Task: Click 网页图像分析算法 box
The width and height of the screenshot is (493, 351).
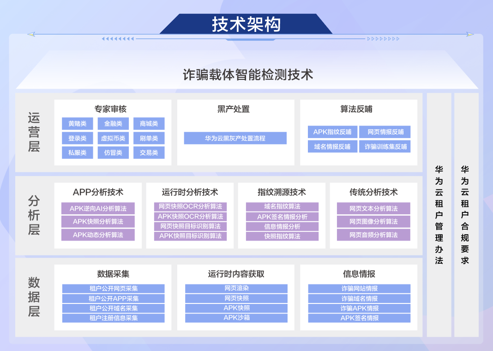Action: [x=373, y=221]
